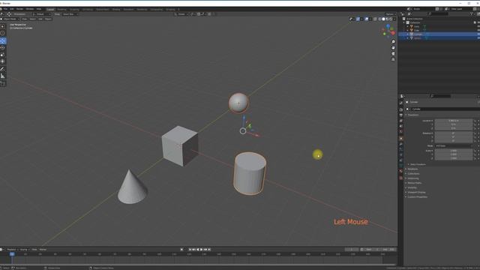Open the Material properties tab icon
Image resolution: width=480 pixels, height=270 pixels.
tap(401, 171)
